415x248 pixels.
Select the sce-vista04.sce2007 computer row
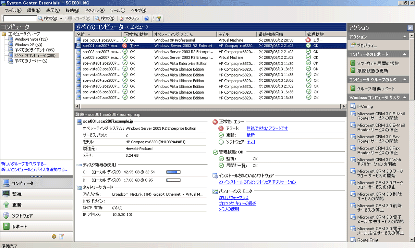210,81
